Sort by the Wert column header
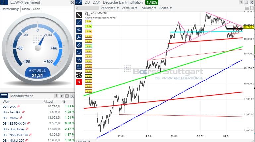 point(6,101)
